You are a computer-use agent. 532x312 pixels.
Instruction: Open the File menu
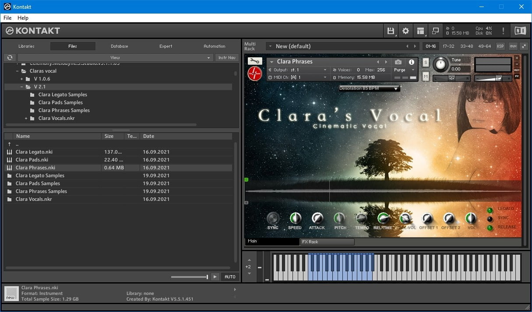7,18
